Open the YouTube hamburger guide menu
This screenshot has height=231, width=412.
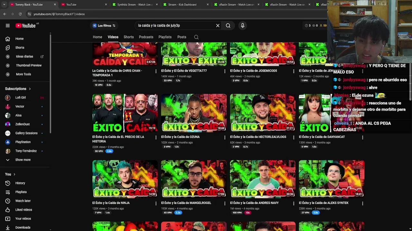click(8, 26)
